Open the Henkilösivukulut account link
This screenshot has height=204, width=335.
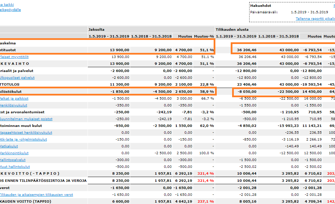pyautogui.click(x=13, y=105)
